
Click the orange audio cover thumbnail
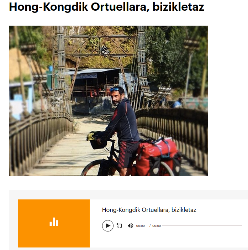[x=54, y=223]
